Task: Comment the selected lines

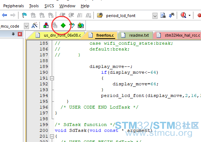Action: (80, 15)
